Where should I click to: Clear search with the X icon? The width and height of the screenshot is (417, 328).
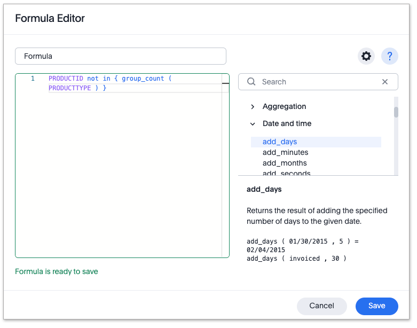(x=385, y=82)
